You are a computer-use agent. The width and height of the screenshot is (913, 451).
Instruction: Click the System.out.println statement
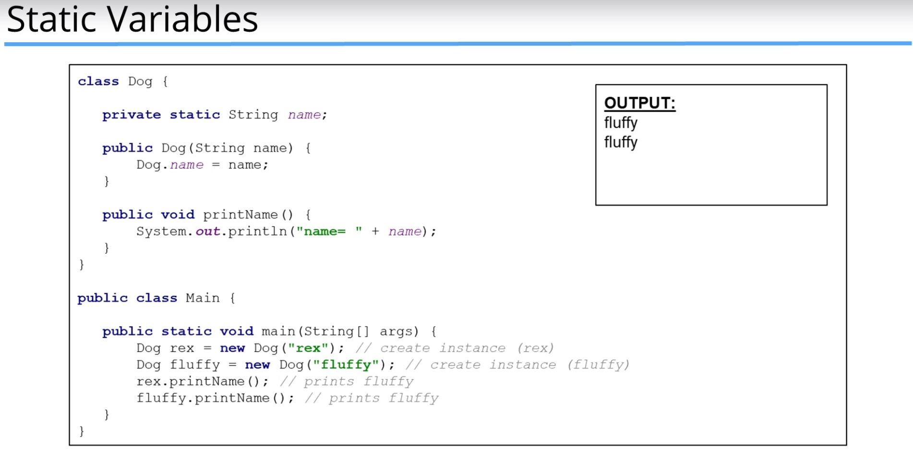click(x=286, y=231)
